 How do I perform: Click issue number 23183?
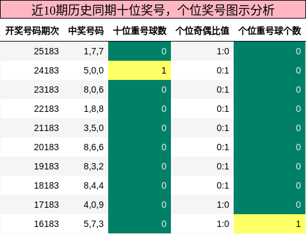46,90
